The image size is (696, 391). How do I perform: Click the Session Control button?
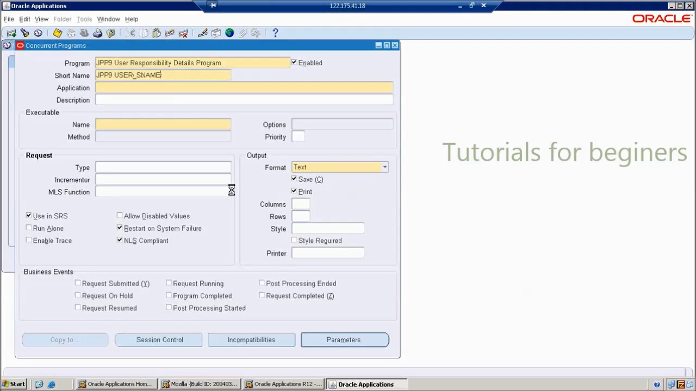coord(159,340)
